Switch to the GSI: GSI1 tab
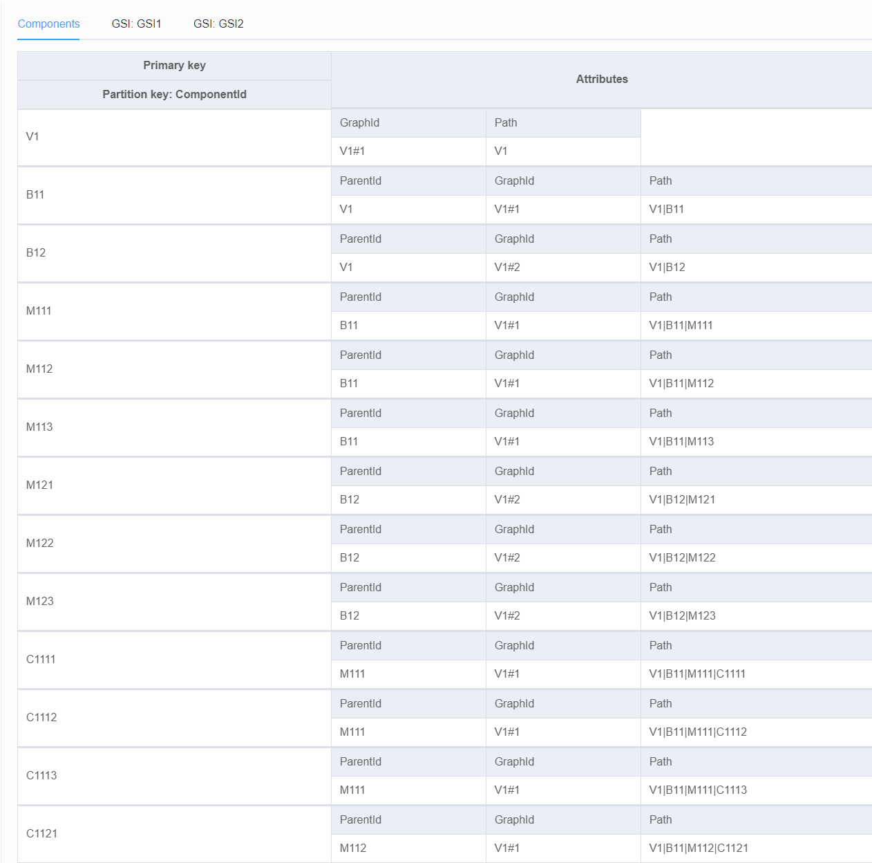 tap(136, 23)
